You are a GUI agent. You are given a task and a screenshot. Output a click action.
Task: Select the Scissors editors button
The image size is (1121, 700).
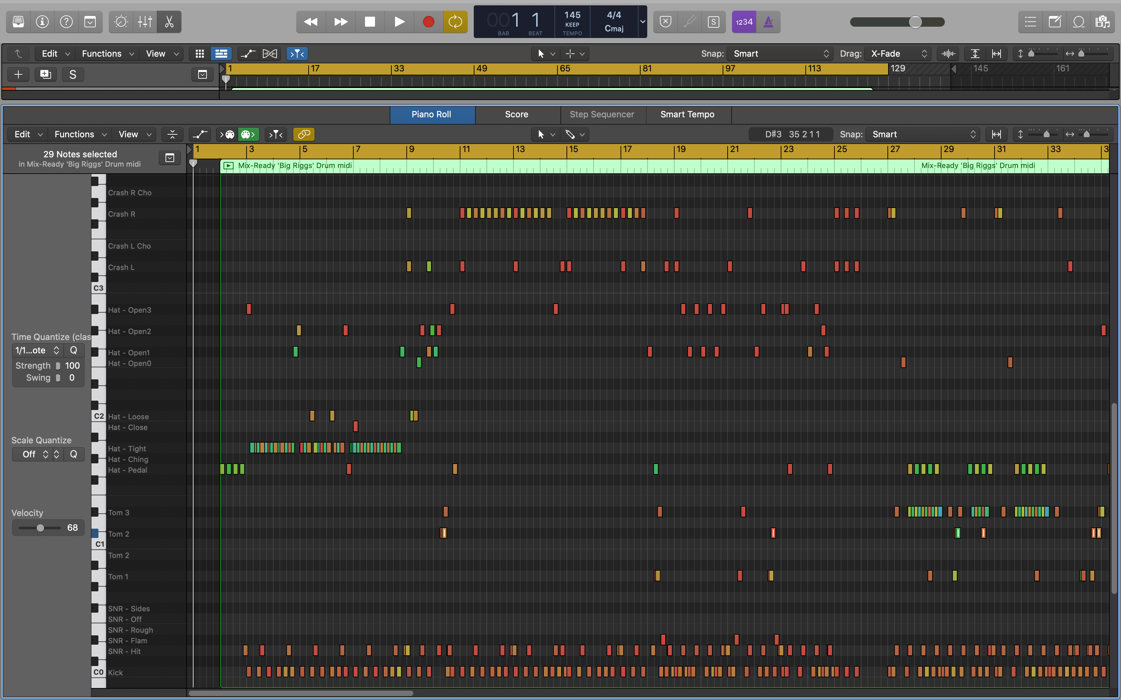[169, 22]
